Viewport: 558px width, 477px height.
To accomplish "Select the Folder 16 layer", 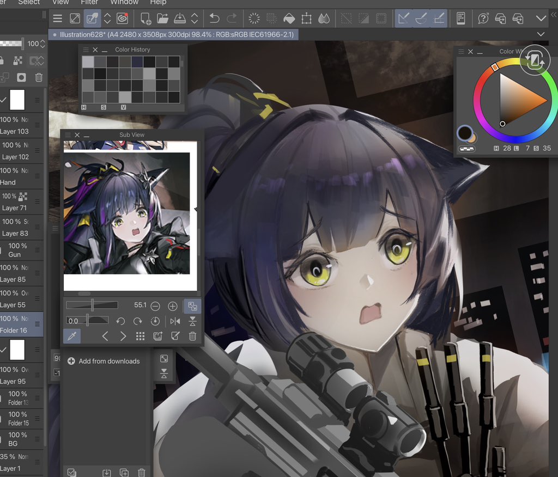I will pos(21,325).
